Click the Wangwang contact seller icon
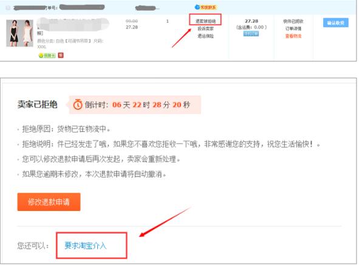The image size is (359, 265). 205,7
